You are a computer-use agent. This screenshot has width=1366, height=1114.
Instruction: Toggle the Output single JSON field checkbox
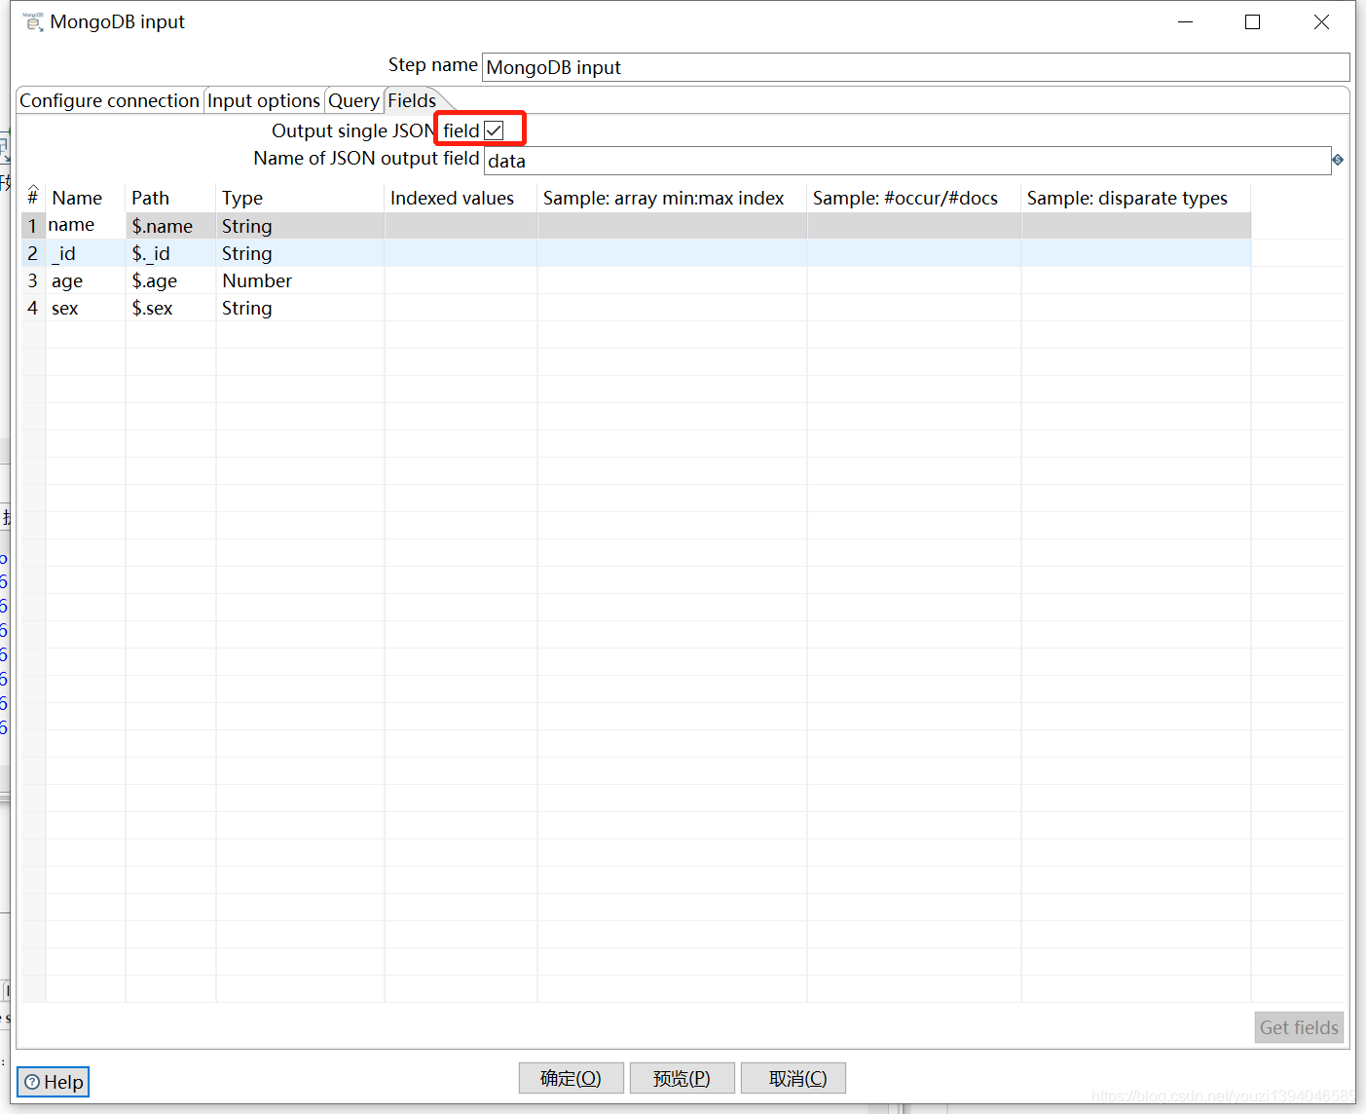(495, 130)
